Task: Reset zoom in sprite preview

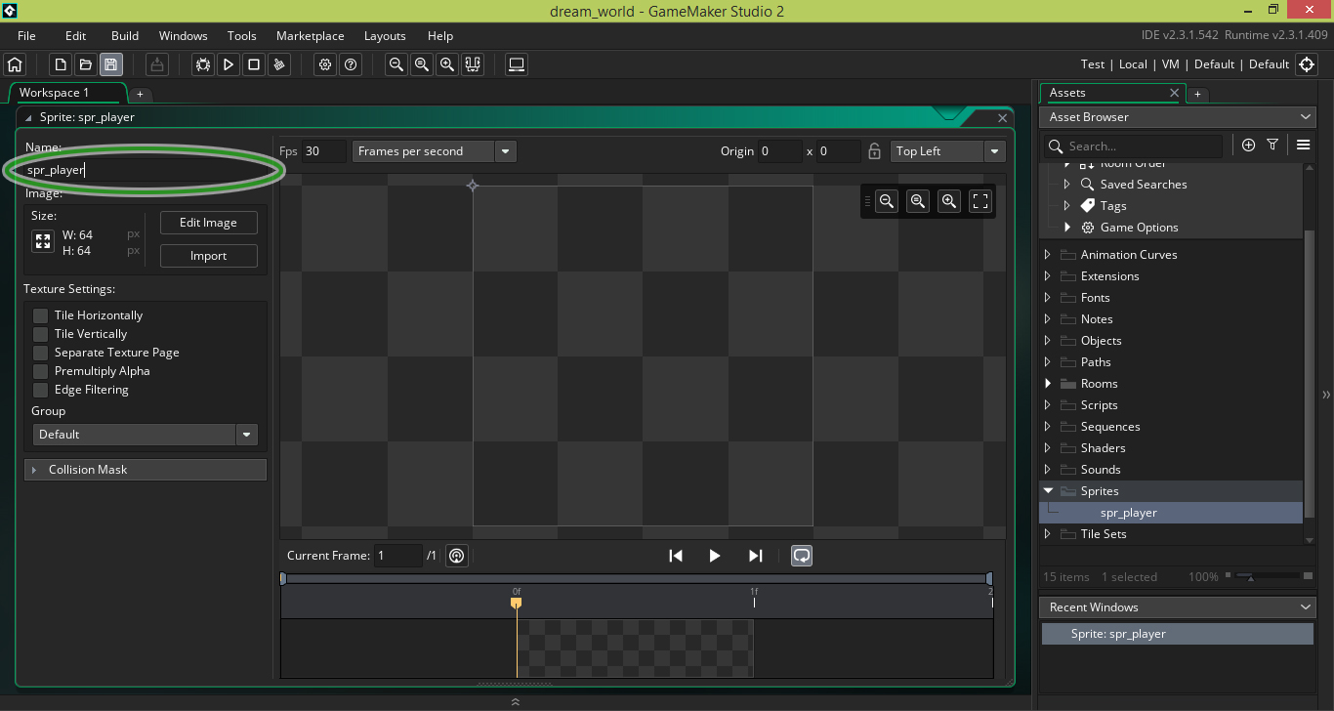Action: [x=918, y=201]
